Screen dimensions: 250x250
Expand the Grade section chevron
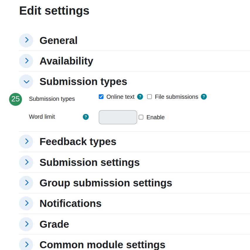click(x=26, y=224)
